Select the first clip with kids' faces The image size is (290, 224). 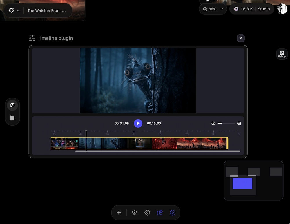(65, 143)
